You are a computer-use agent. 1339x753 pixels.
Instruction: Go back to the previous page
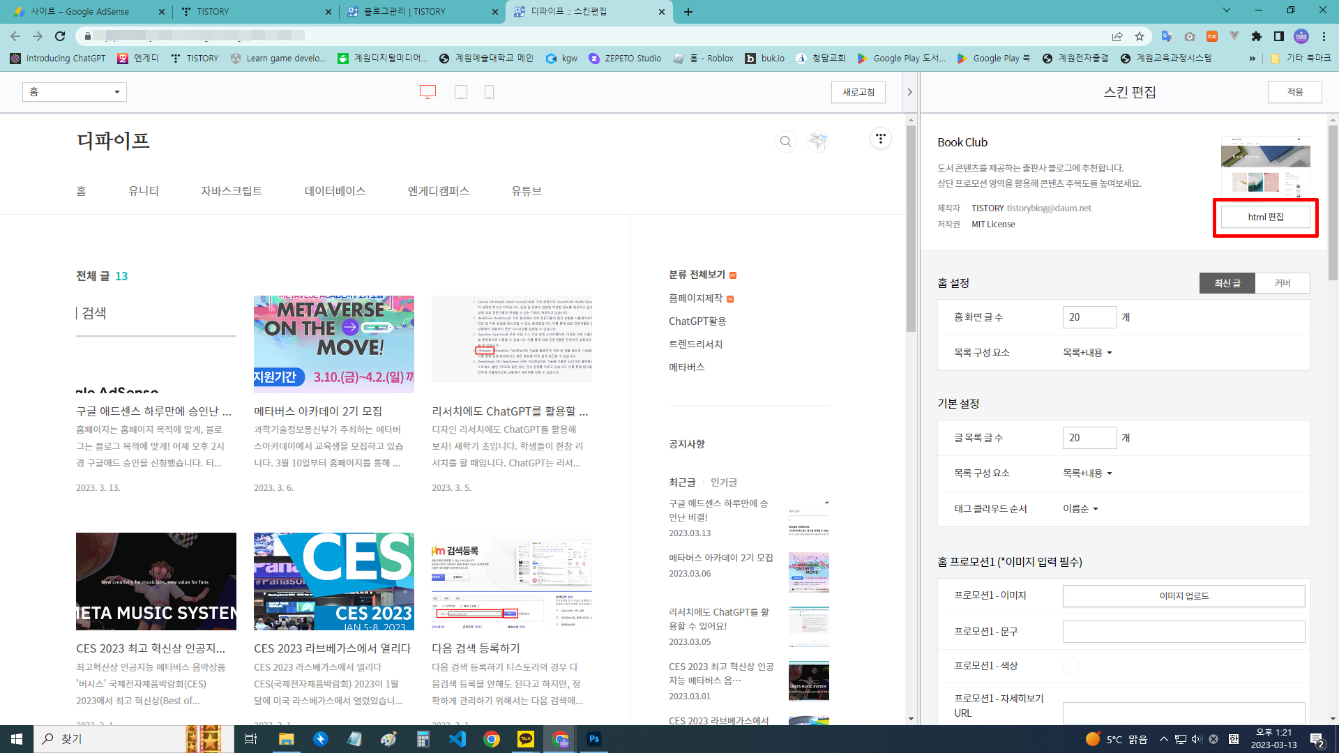point(15,36)
